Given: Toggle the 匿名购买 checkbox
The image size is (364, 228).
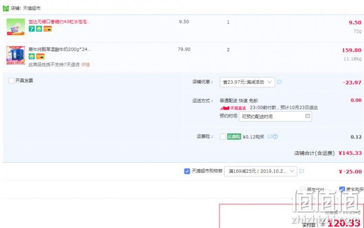Looking at the screenshot, I should (x=342, y=189).
